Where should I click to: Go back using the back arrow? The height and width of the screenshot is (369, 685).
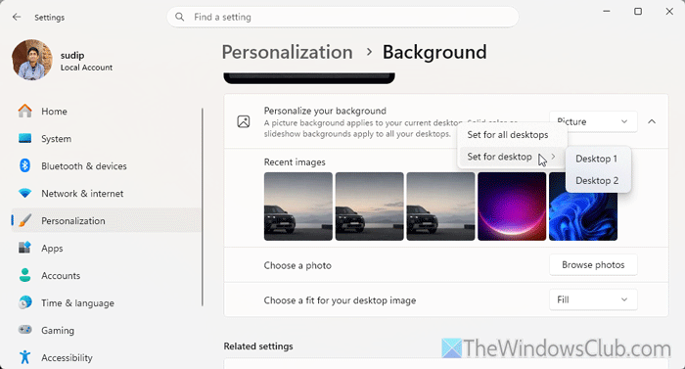pyautogui.click(x=17, y=17)
